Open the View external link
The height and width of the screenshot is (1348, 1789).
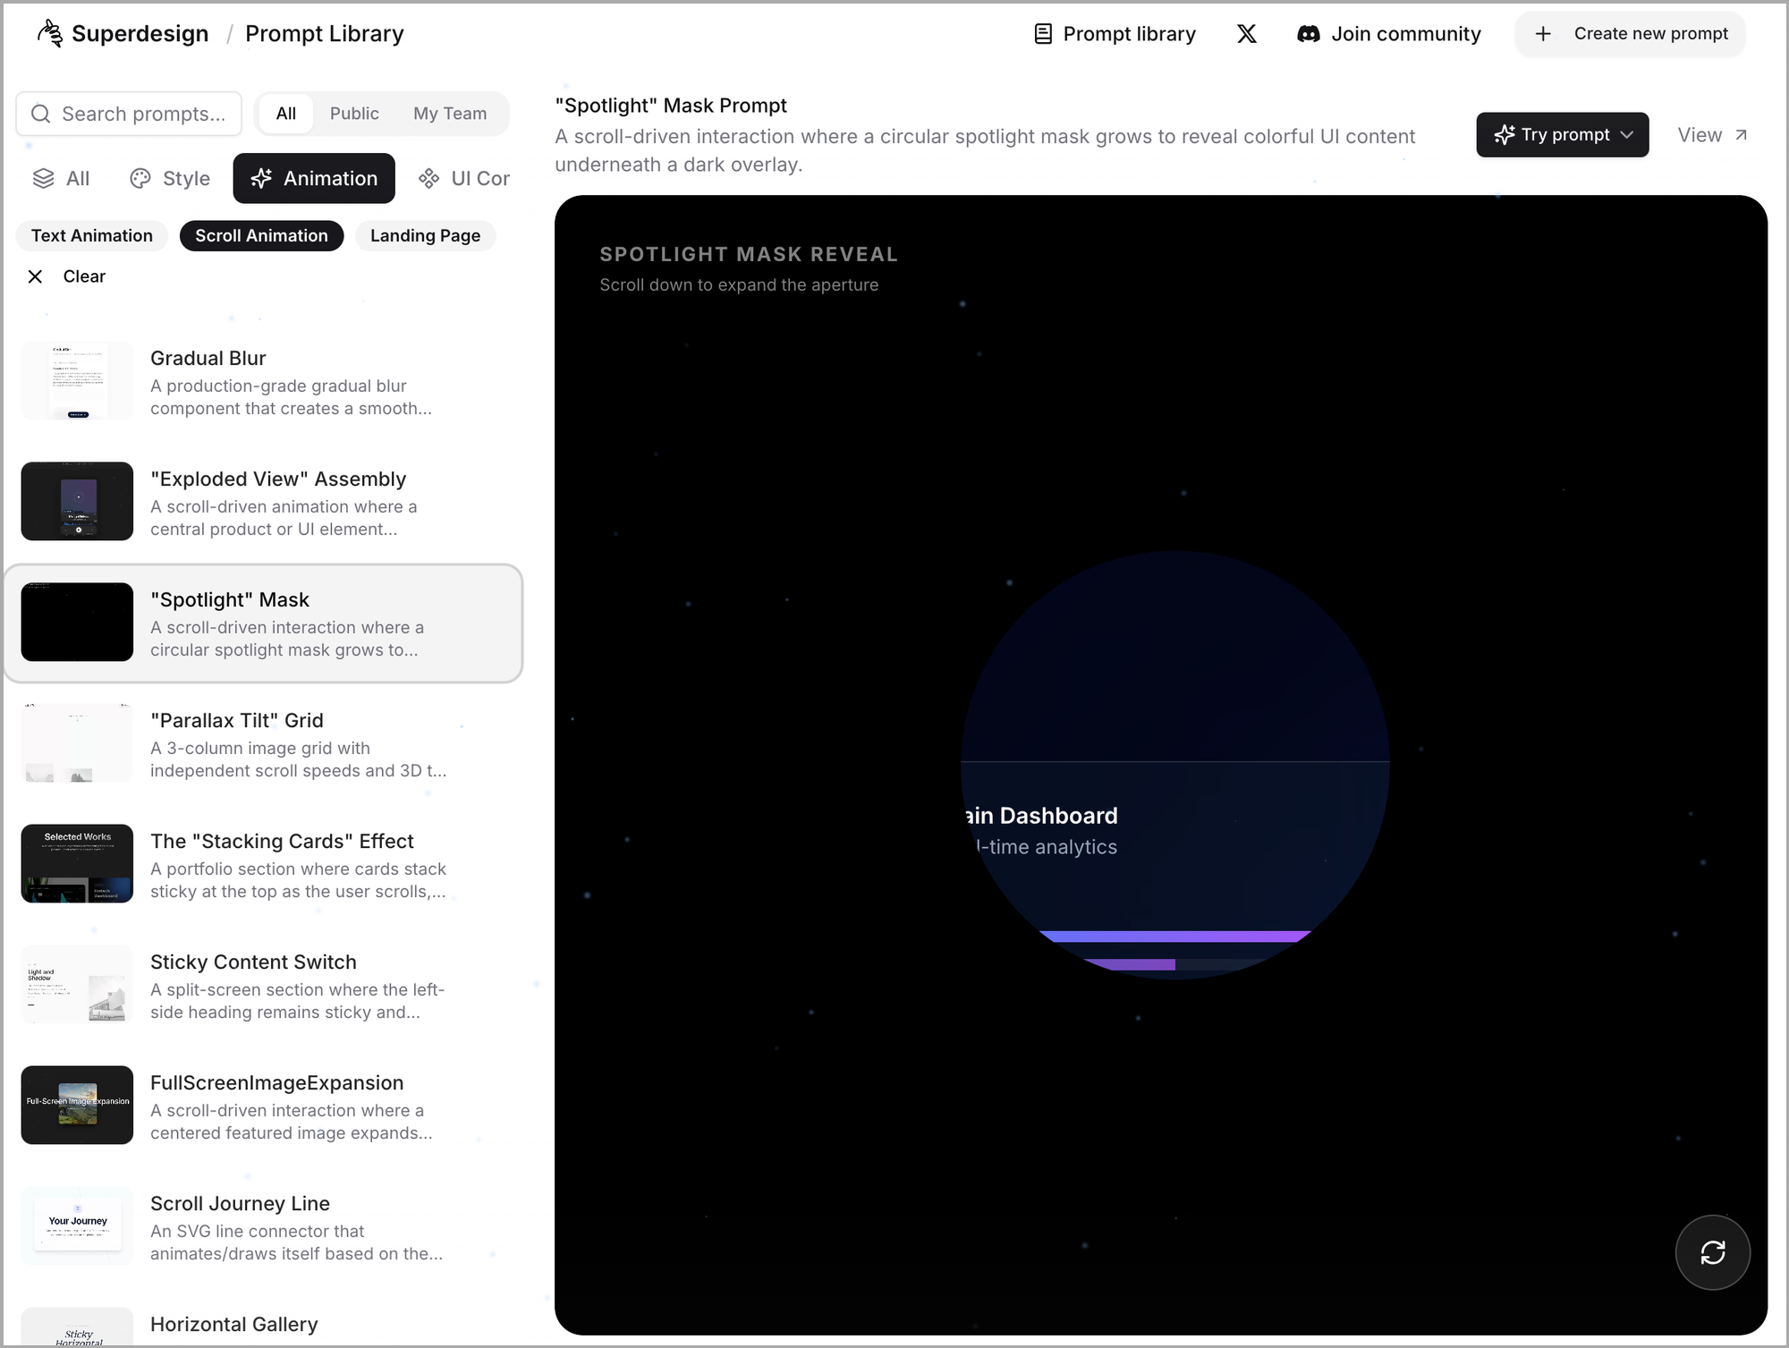pyautogui.click(x=1712, y=135)
